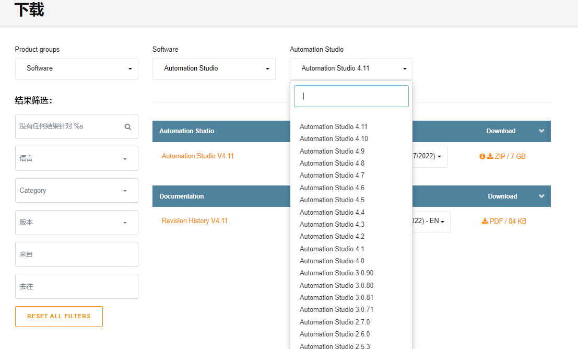
Task: Open the Software Automation Studio dropdown
Action: (x=214, y=68)
